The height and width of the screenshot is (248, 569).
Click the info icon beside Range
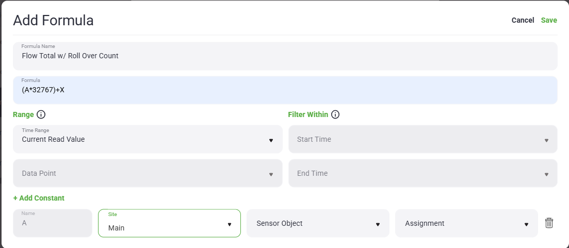[x=42, y=114]
